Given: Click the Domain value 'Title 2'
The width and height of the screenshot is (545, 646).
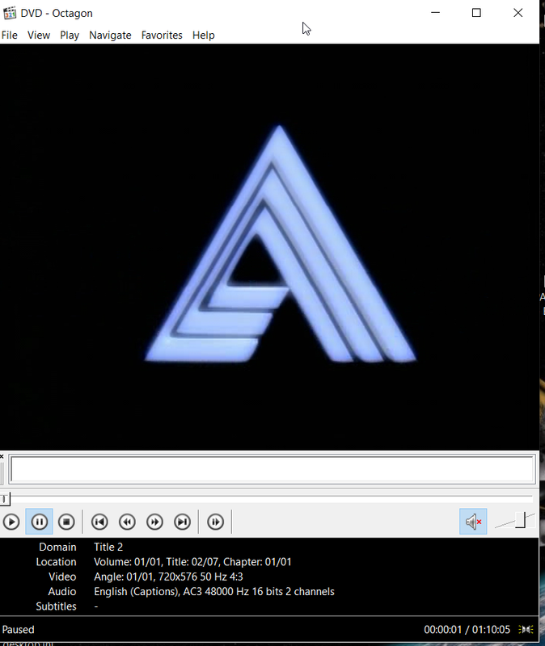Looking at the screenshot, I should pyautogui.click(x=108, y=547).
